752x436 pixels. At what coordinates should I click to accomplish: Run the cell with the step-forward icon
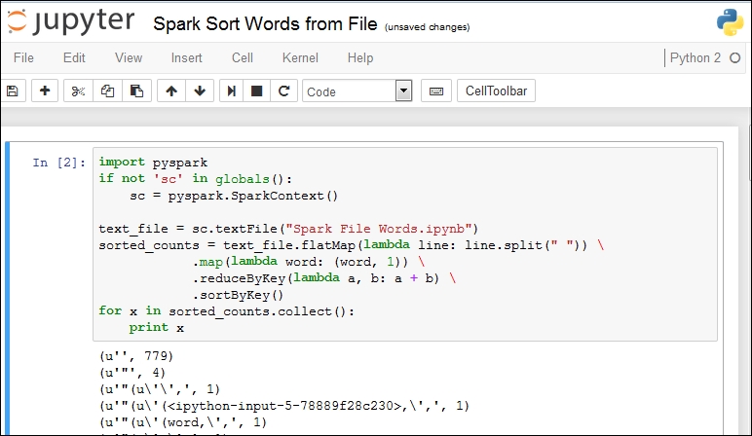[231, 91]
